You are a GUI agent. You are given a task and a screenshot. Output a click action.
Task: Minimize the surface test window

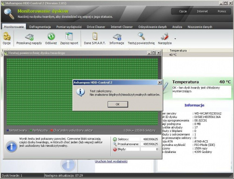[149, 53]
